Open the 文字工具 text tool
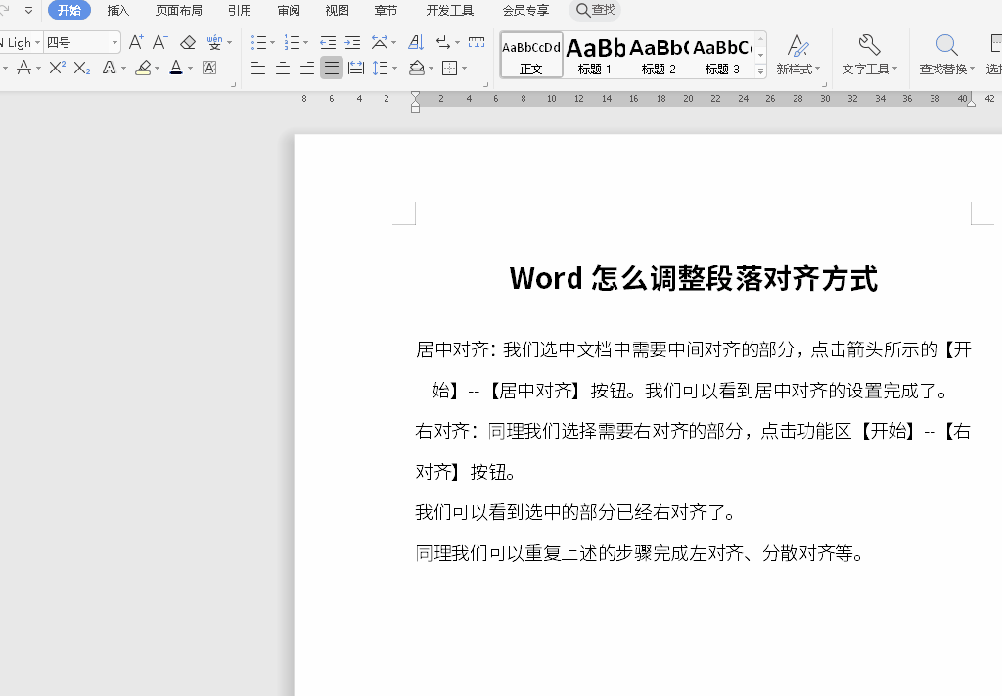1002x696 pixels. [869, 54]
